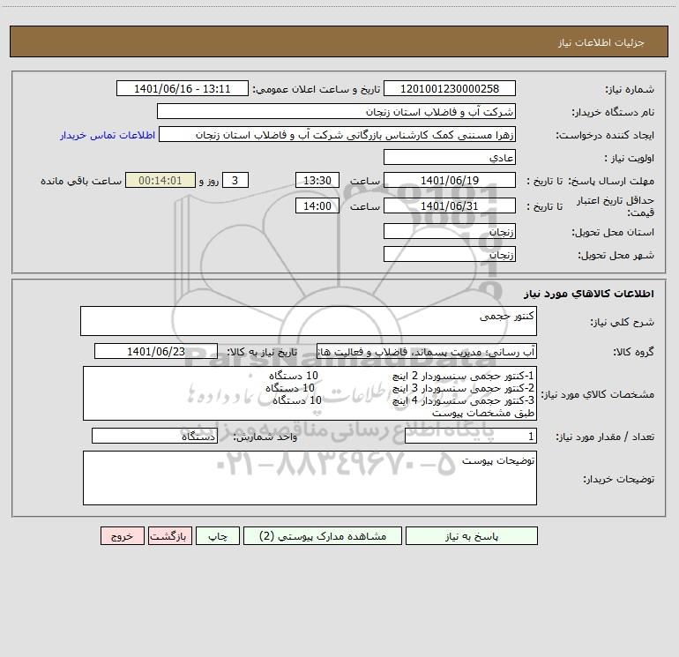The height and width of the screenshot is (657, 679).
Task: Click buyer name field شرکت آب و فاضلاب استان زنجان
Action: tap(336, 111)
